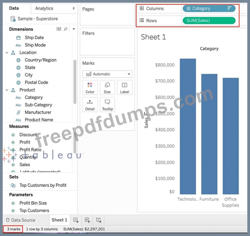The width and height of the screenshot is (250, 236).
Task: Open the Tooltip marks card
Action: (107, 105)
